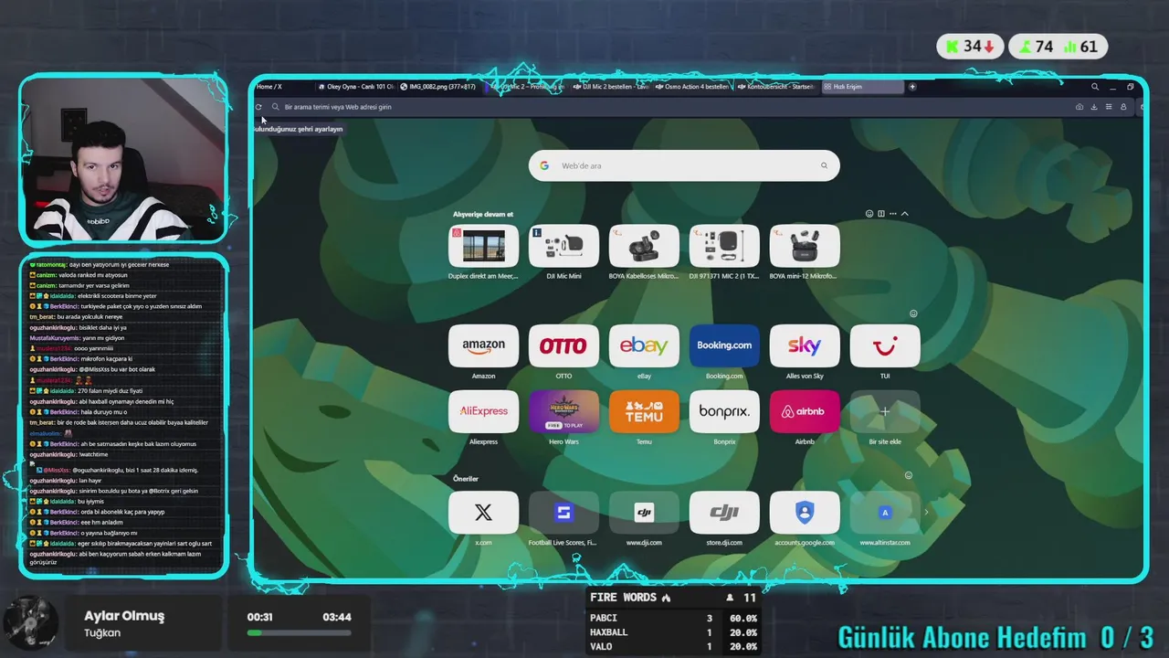
Task: Open the Booking.com speed dial tile
Action: [x=724, y=345]
